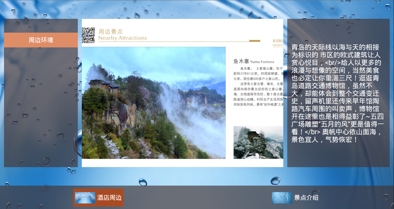This screenshot has height=209, width=394.
Task: Click the empty area below 周边环境
Action: point(41,108)
